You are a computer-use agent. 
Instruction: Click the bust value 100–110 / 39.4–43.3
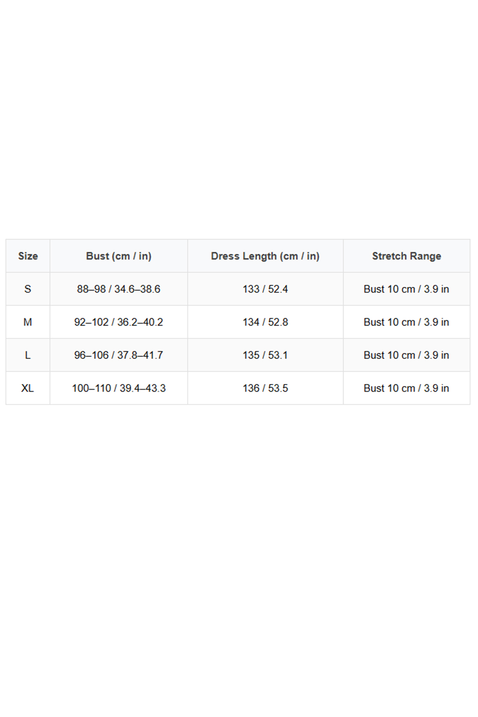coord(119,388)
